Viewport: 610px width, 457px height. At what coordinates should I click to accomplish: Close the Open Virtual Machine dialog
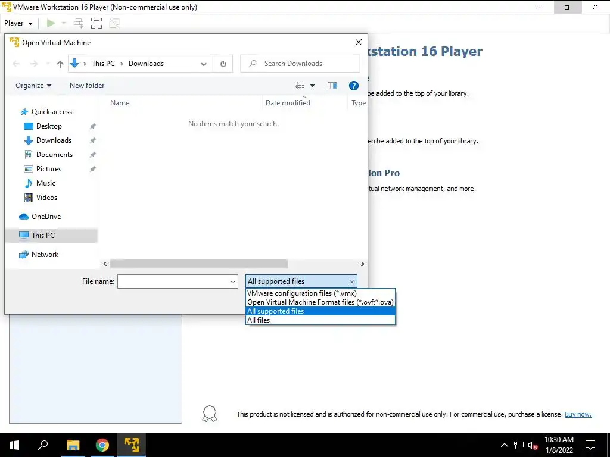358,42
